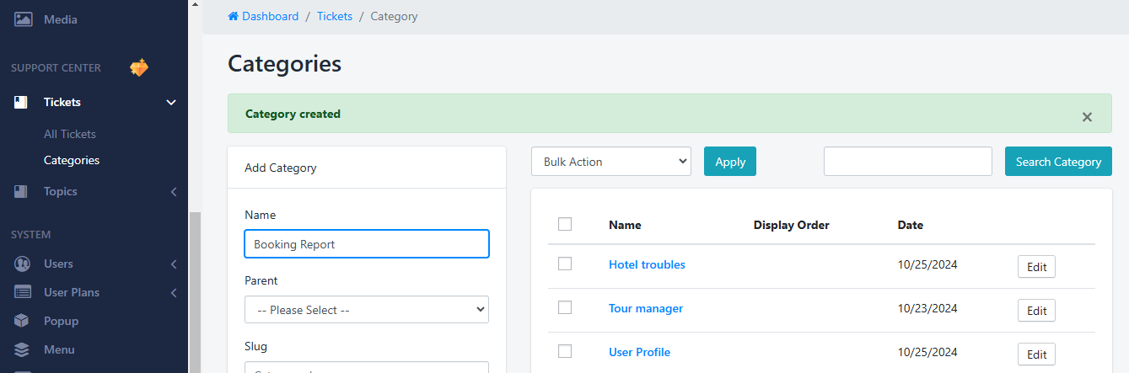Dismiss the Category created alert
1129x373 pixels.
[1087, 117]
